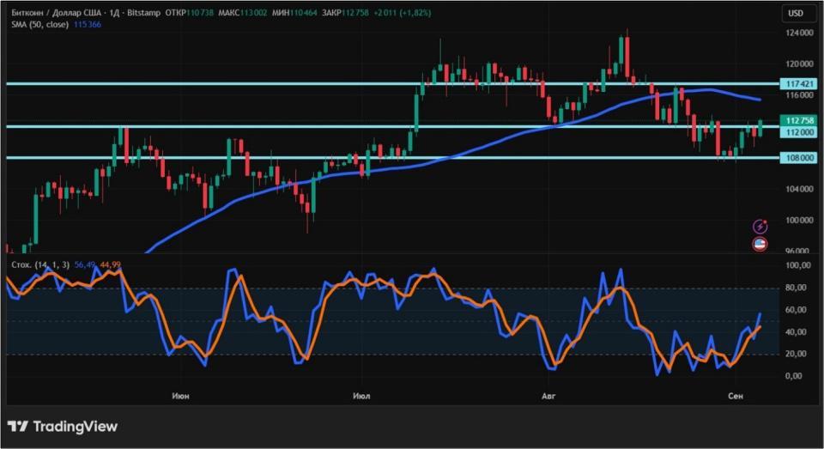Click the stochastic orange value 44,99
This screenshot has width=824, height=449.
pos(111,265)
